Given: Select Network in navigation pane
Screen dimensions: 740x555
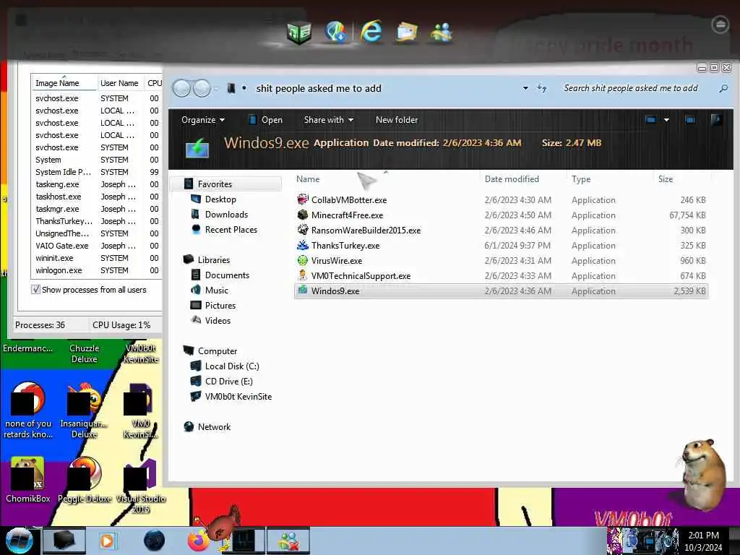Looking at the screenshot, I should (x=214, y=426).
